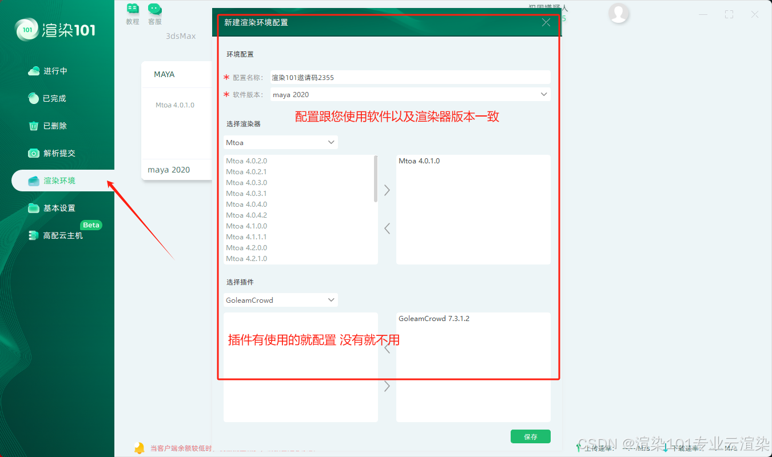Select Mtoa 4.0.4.2 in the renderer list
The width and height of the screenshot is (772, 457).
[246, 215]
